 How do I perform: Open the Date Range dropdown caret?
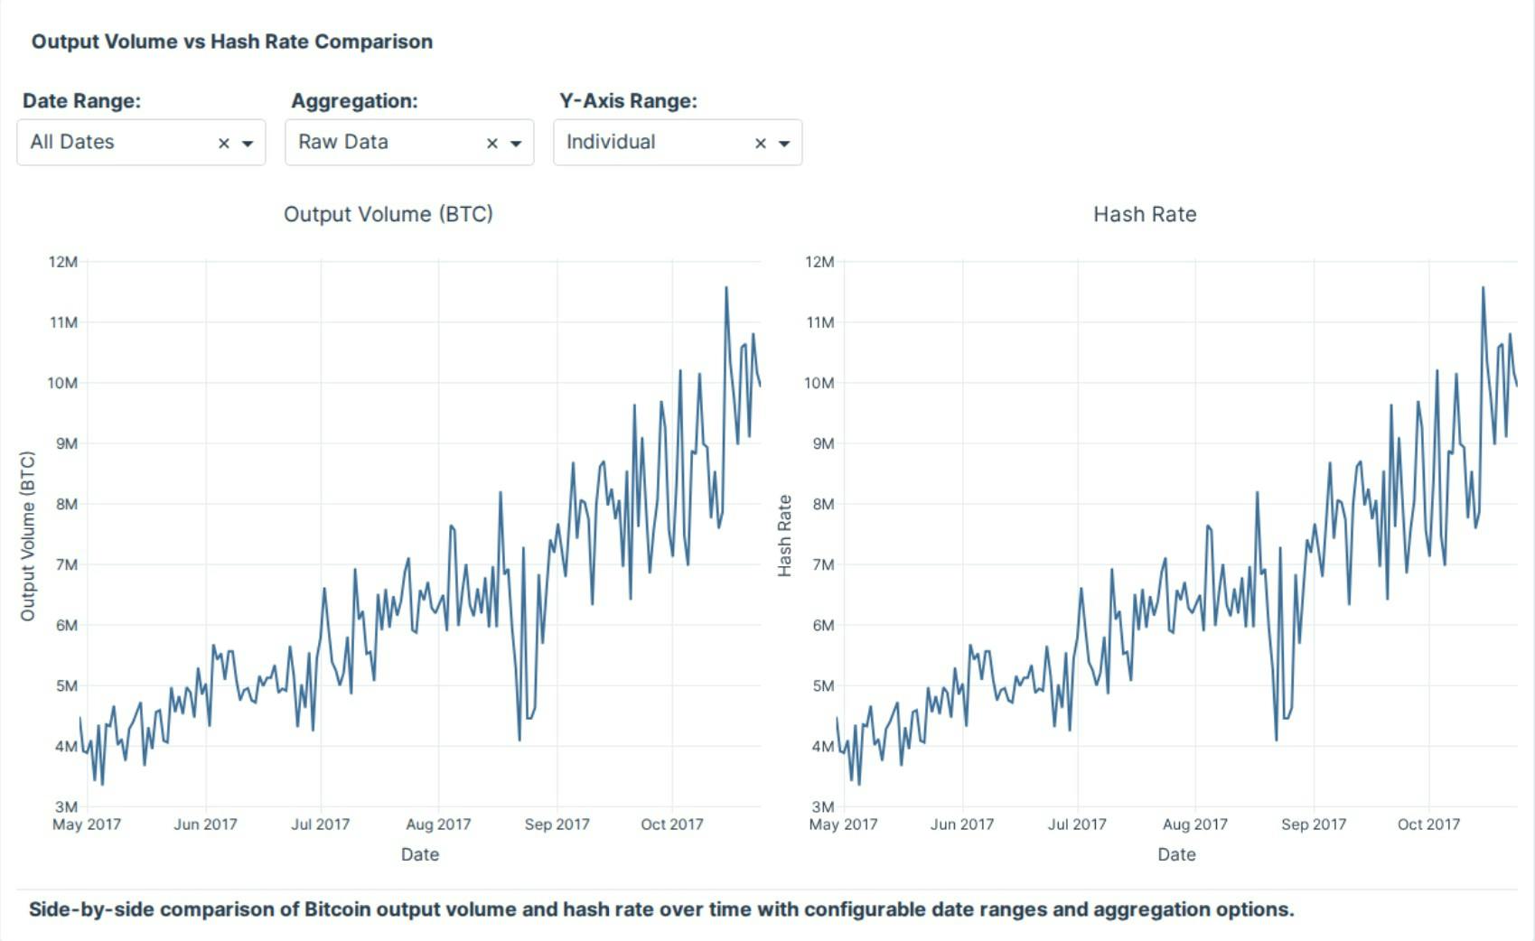(248, 142)
